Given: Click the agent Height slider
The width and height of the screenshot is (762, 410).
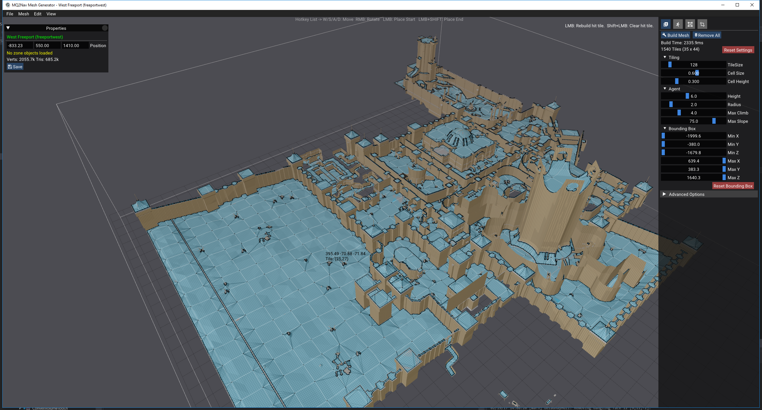Looking at the screenshot, I should (693, 96).
